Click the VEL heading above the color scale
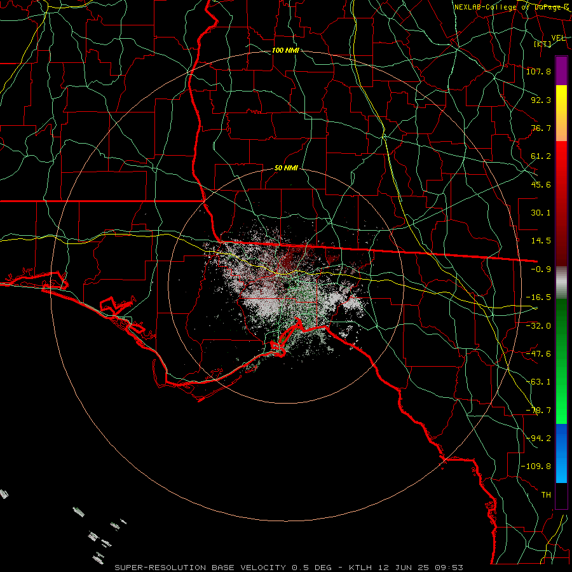The image size is (572, 572). tap(559, 38)
